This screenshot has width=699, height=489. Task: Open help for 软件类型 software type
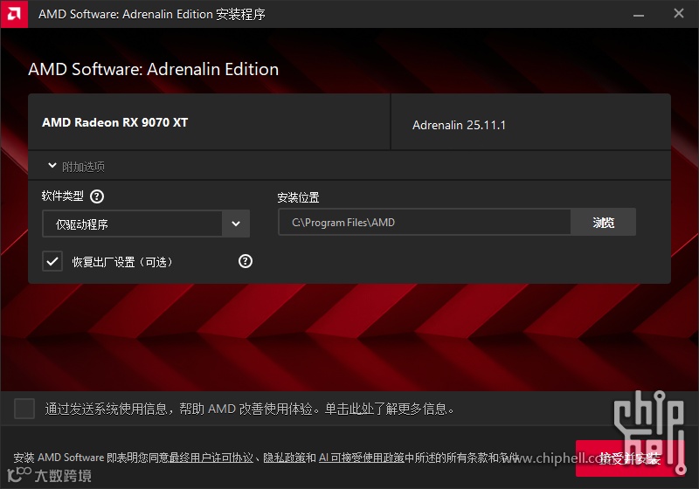pos(97,196)
